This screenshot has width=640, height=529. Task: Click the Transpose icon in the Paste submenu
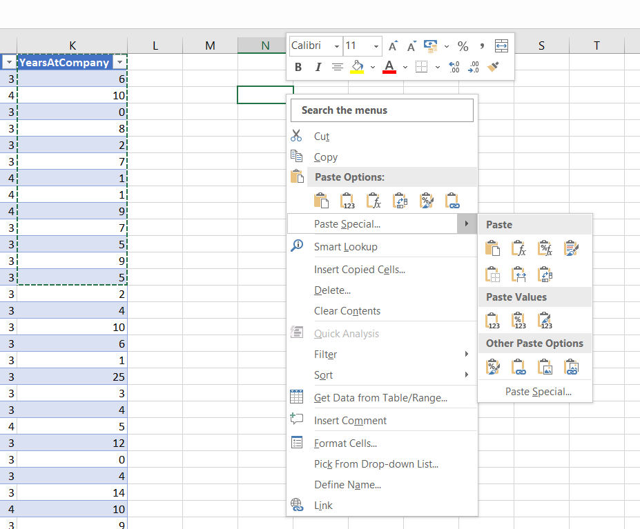tap(545, 275)
